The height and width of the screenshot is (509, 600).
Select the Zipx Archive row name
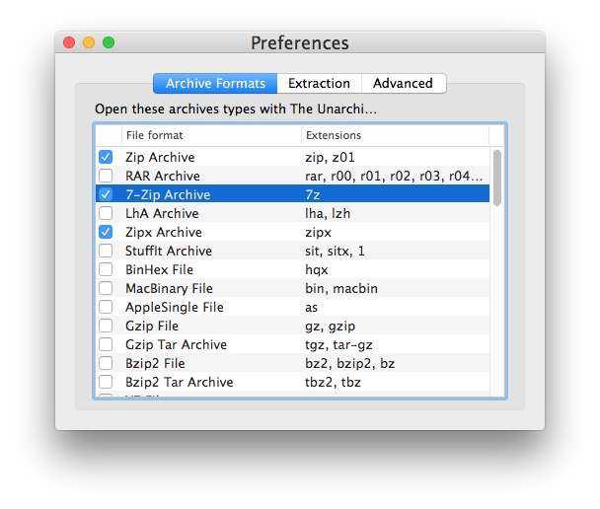click(164, 232)
